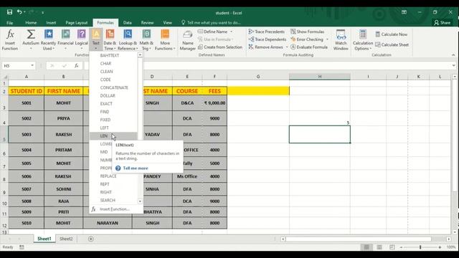Collapse the ribbon
Screen dimensions: 459x258
[453, 55]
